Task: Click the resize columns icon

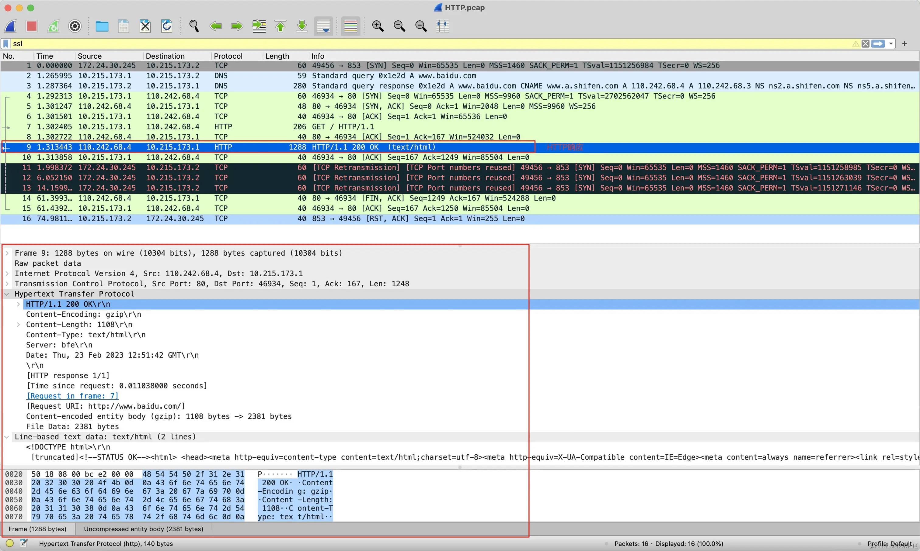Action: 442,26
